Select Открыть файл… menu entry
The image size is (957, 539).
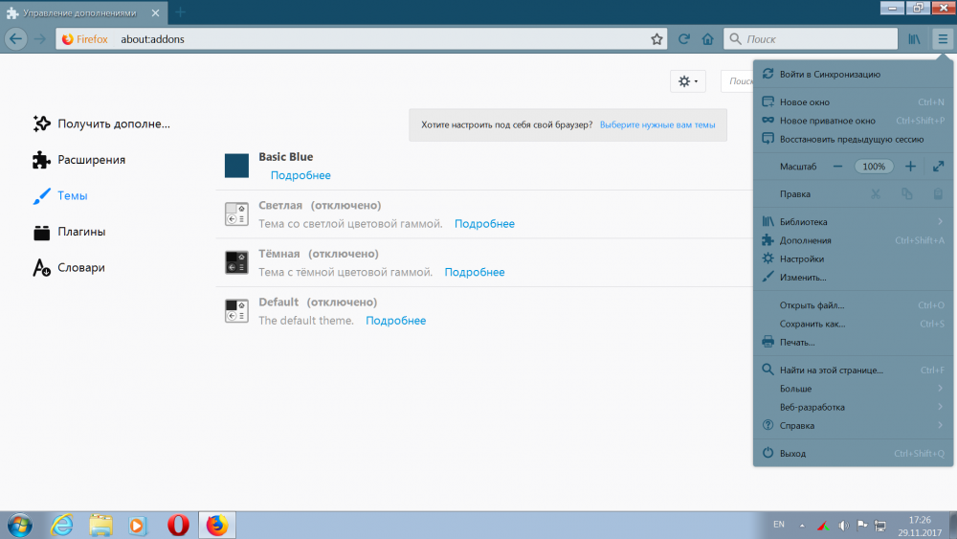854,305
